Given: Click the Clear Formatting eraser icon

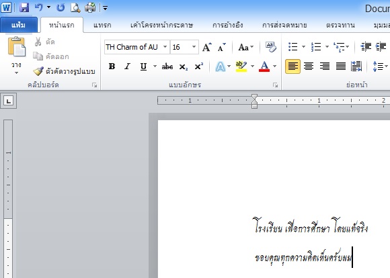Looking at the screenshot, I should point(270,47).
